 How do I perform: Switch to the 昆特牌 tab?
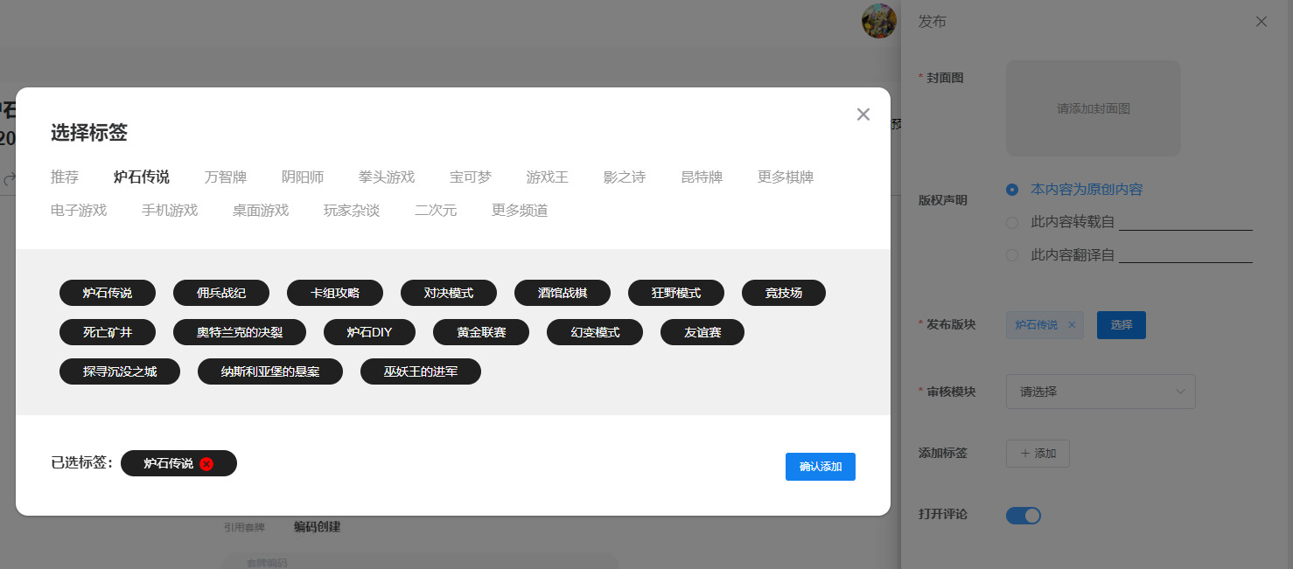click(702, 177)
